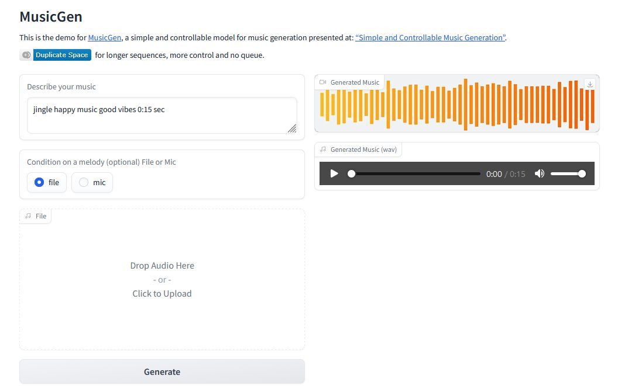Screen dimensions: 618x386
Task: Click the Duplicate Space badge icon
Action: [26, 55]
